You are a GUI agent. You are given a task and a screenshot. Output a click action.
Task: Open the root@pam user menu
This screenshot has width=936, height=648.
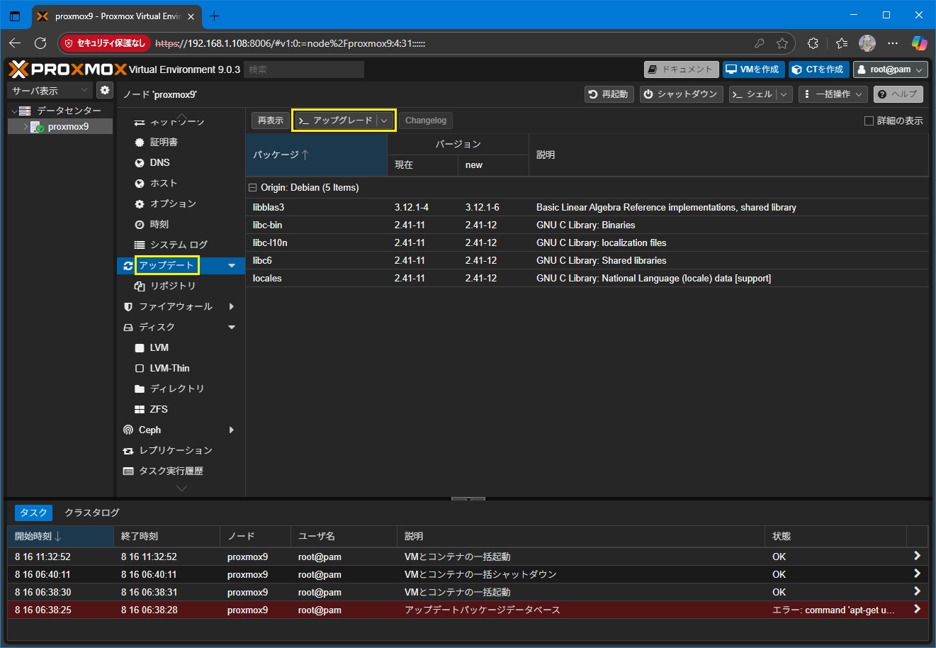(890, 69)
